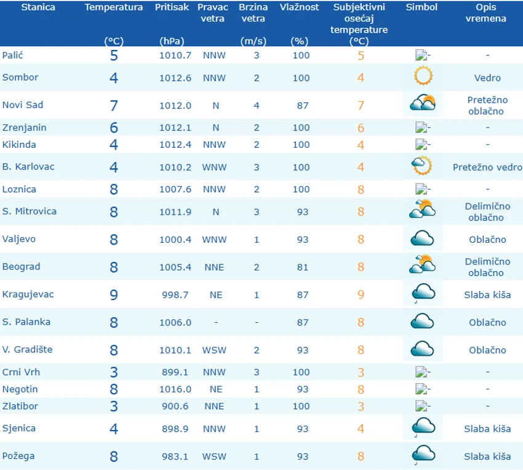Image resolution: width=523 pixels, height=470 pixels.
Task: Click Kragujevac's light rain icon
Action: pos(423,293)
